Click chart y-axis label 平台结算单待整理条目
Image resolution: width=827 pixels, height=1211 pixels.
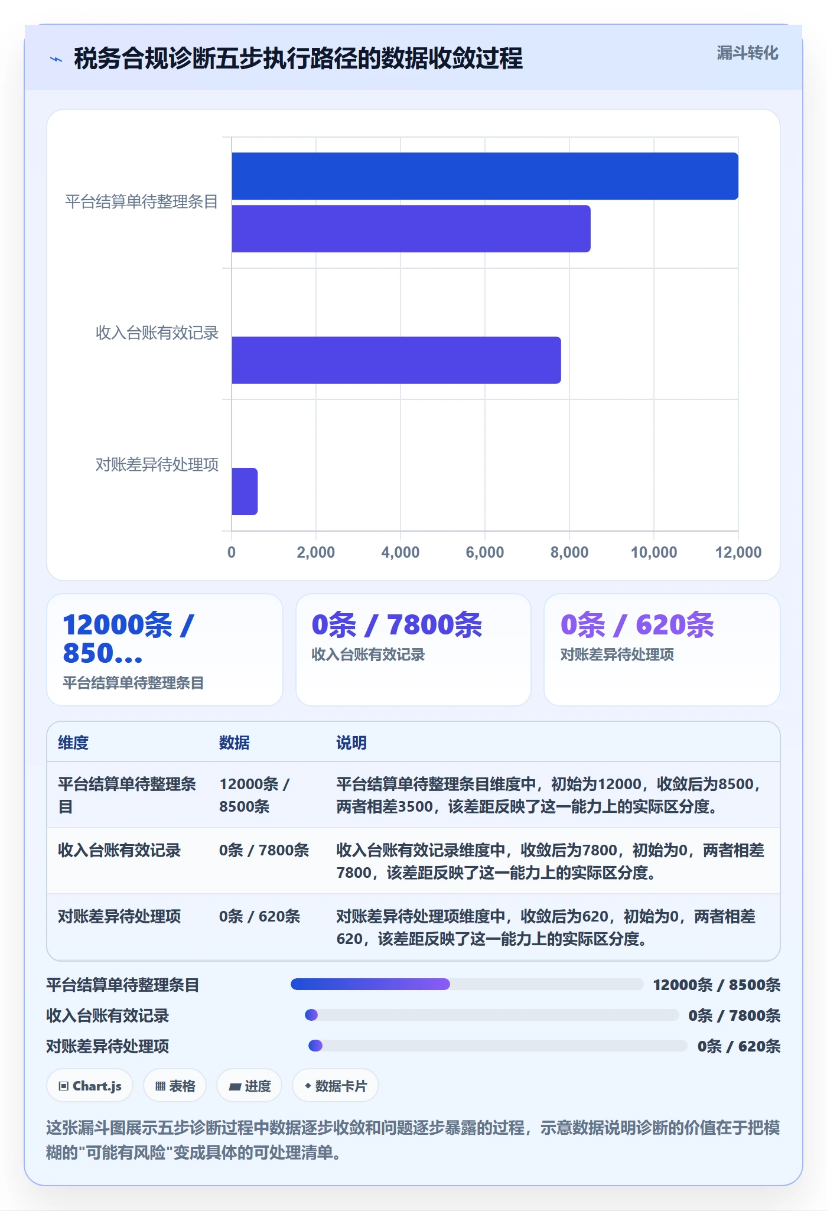tap(142, 202)
